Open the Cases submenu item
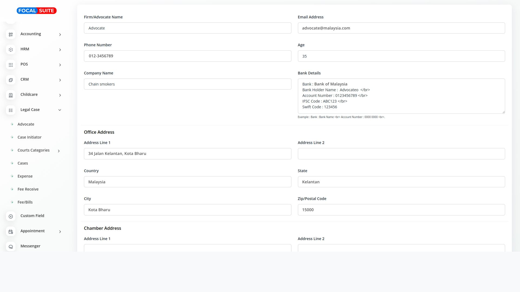This screenshot has width=520, height=292. coord(23,163)
